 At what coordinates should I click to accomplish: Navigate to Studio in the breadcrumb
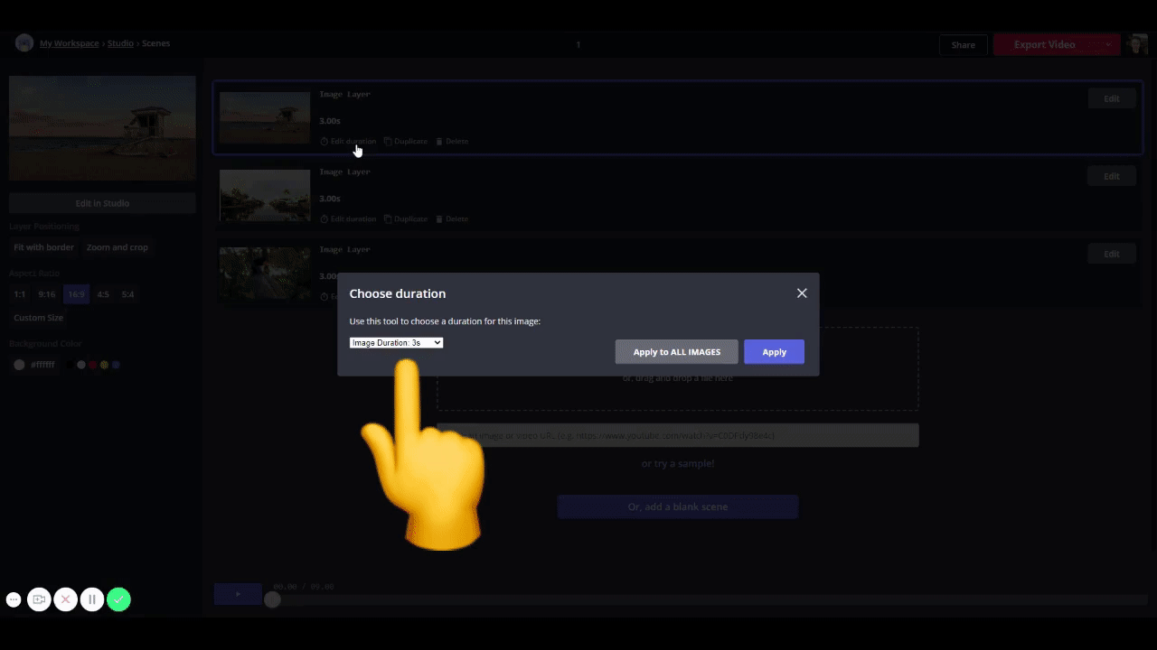tap(120, 42)
